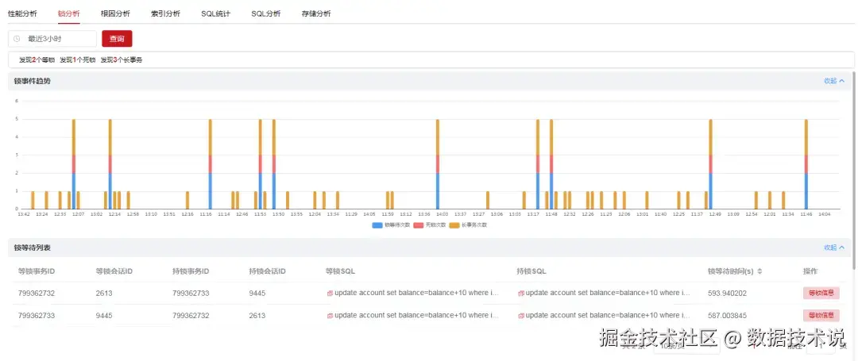Screen dimensions: 858x361
Task: Click 799362733 in the 持锁事务ID column
Action: [191, 294]
